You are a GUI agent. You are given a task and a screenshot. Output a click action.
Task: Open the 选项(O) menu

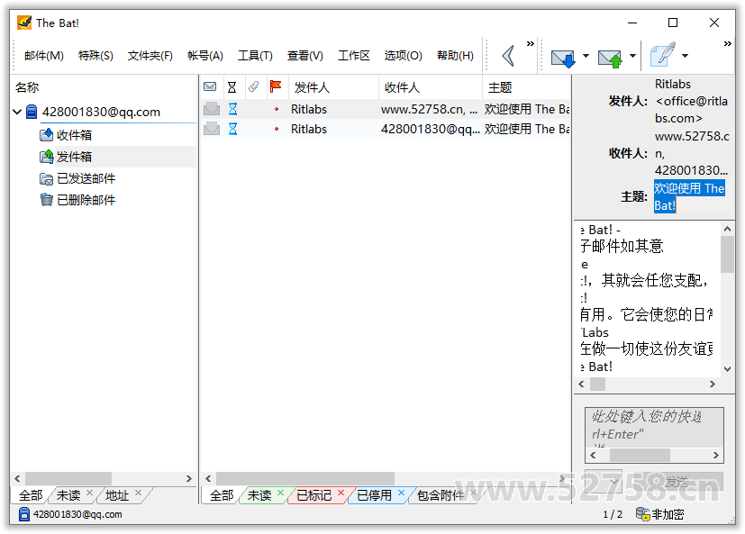point(403,56)
